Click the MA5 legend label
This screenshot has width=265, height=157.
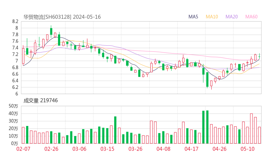[x=193, y=17]
